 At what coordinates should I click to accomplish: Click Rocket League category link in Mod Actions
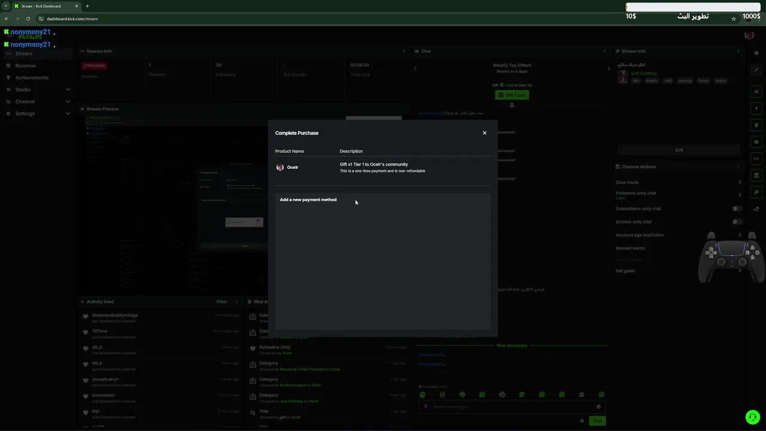[x=293, y=386]
